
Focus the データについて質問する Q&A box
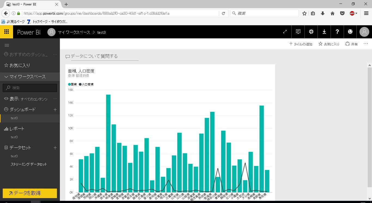click(x=102, y=56)
